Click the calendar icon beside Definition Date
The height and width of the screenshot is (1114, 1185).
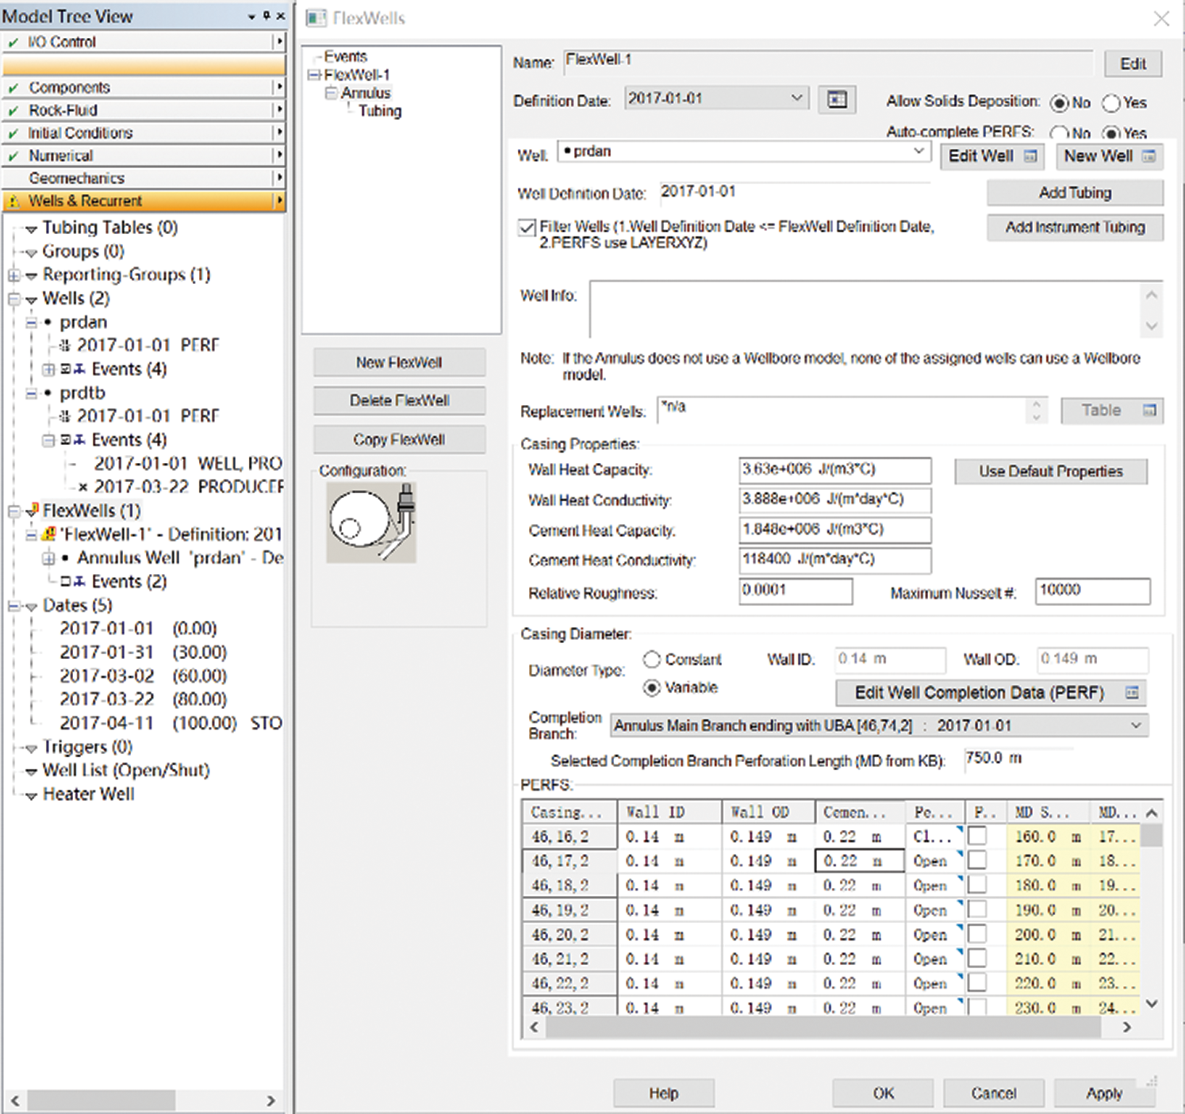click(837, 100)
